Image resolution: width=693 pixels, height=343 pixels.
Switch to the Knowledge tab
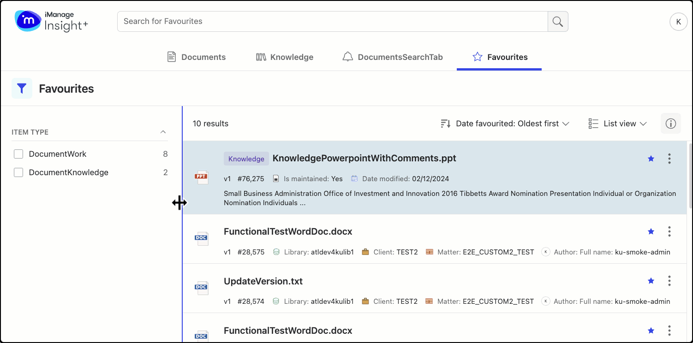(285, 57)
